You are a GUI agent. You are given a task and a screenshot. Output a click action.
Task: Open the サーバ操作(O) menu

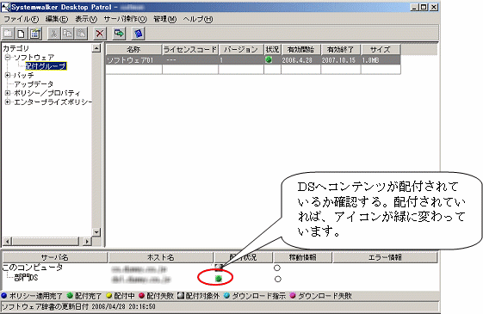pos(125,19)
